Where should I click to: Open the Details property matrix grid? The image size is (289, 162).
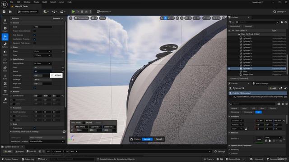pyautogui.click(x=279, y=104)
